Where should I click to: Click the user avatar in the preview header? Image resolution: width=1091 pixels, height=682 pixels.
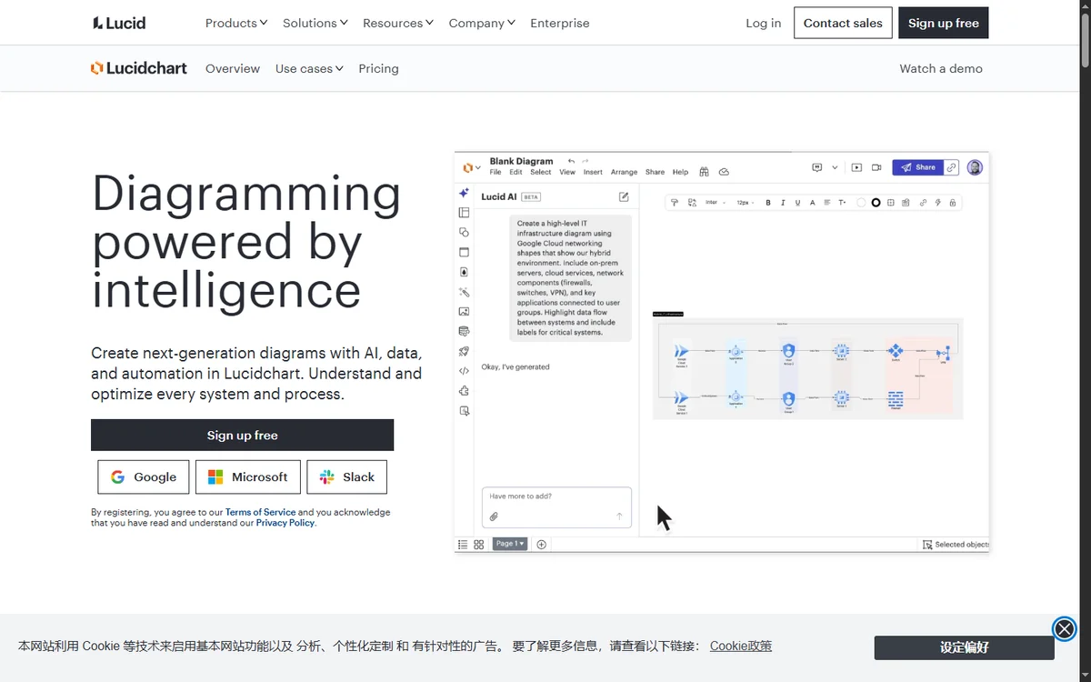pos(975,167)
